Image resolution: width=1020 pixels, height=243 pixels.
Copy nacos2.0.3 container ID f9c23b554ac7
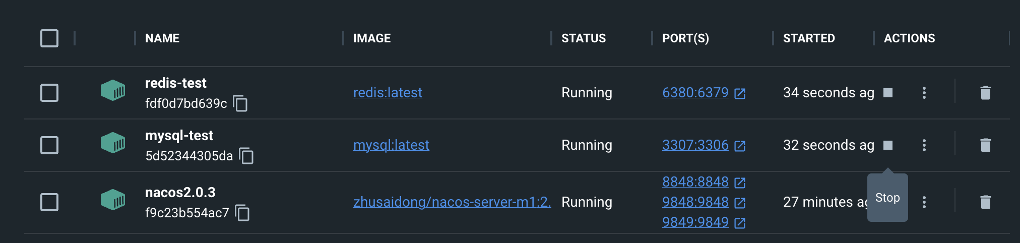coord(242,213)
